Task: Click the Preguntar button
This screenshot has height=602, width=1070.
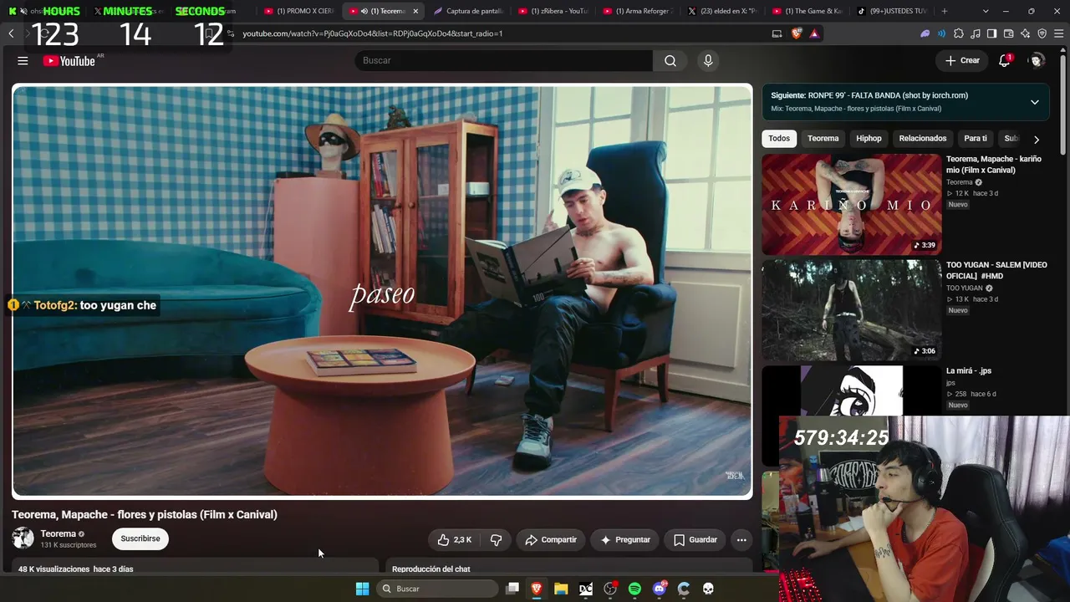Action: tap(624, 540)
